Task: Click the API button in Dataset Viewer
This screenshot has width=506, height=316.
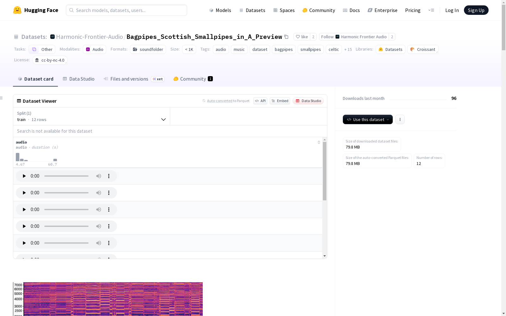Action: pyautogui.click(x=260, y=101)
